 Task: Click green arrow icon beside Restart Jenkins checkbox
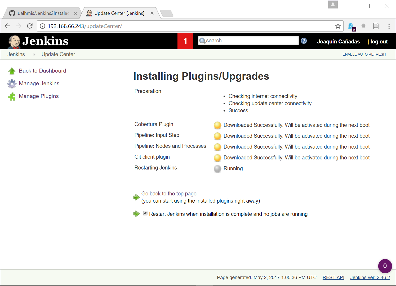click(x=136, y=214)
